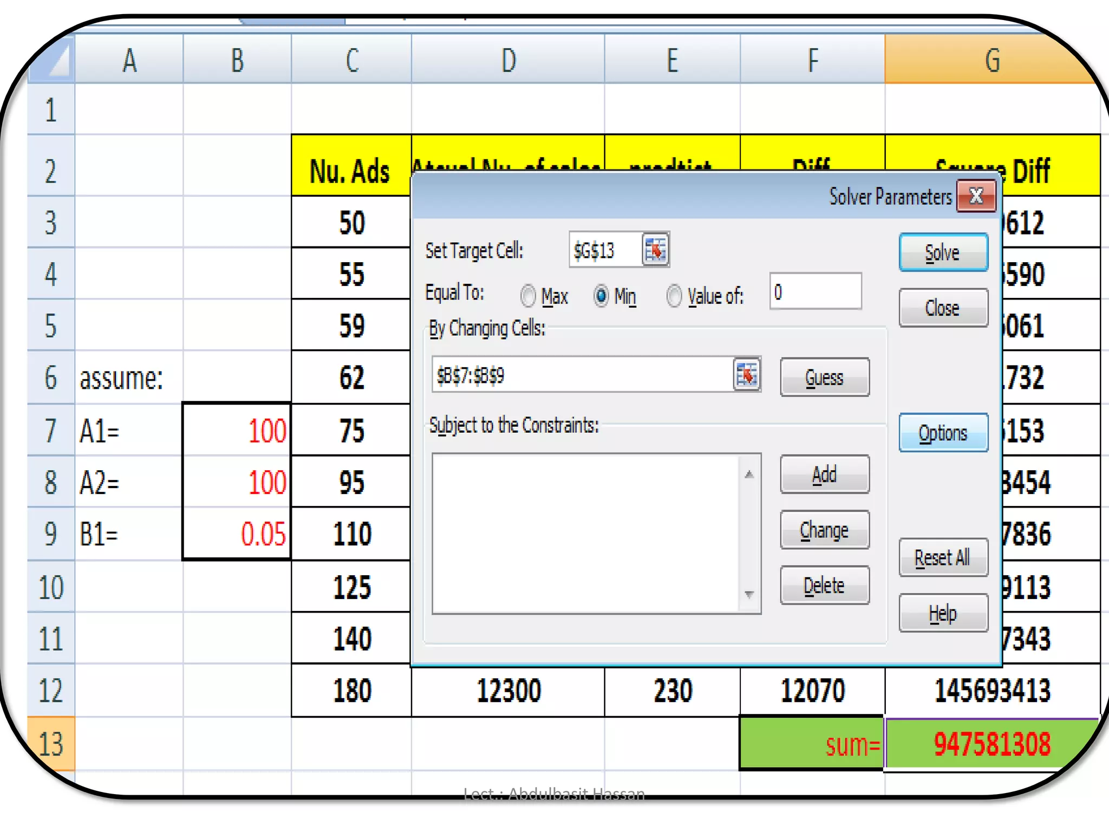Click range selector icon beside Set Target Cell

655,250
